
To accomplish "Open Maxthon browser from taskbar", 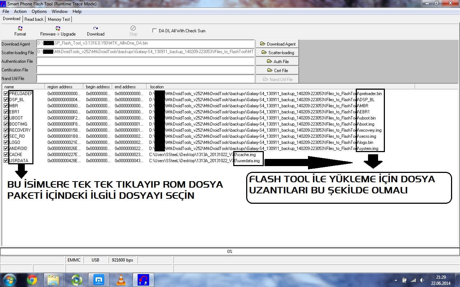I will [99, 280].
